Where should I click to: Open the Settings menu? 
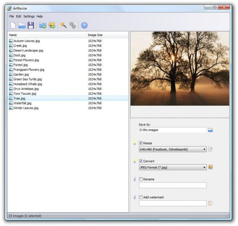pyautogui.click(x=29, y=16)
